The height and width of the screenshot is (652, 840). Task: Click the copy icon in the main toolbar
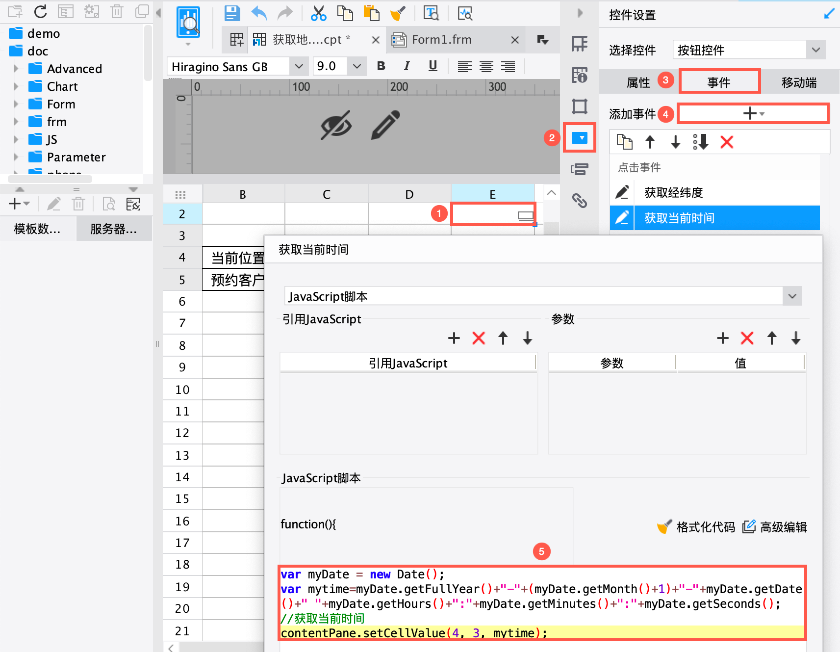pyautogui.click(x=345, y=13)
